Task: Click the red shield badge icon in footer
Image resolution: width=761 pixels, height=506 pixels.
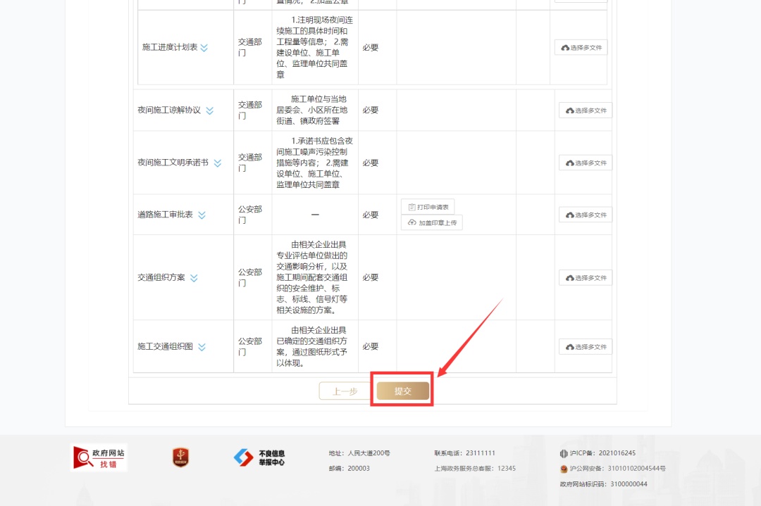Action: click(180, 457)
